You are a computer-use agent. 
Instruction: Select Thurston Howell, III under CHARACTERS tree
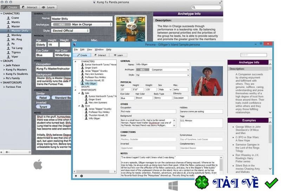coord(94,80)
